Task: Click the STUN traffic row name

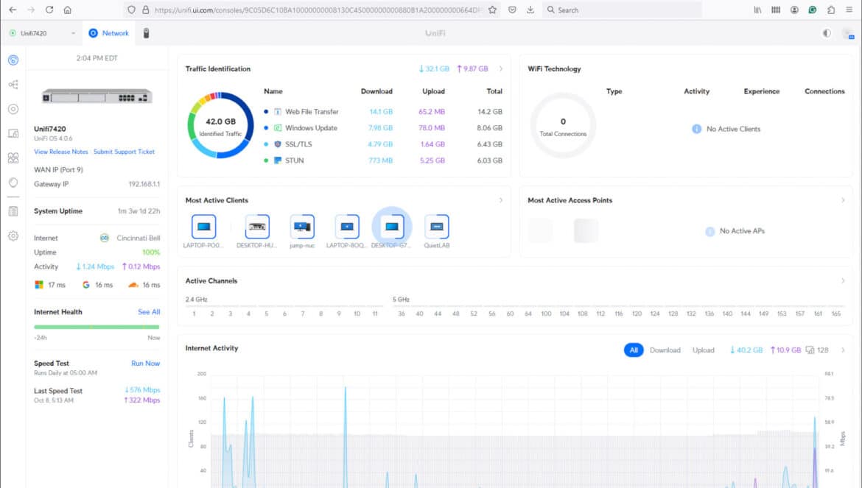Action: point(294,160)
